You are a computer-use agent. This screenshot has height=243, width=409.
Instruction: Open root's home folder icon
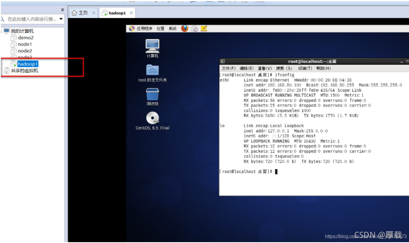152,73
